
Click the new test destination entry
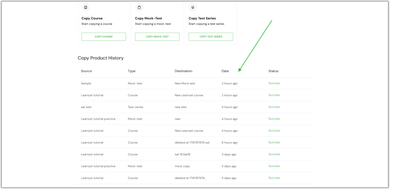[x=181, y=107]
